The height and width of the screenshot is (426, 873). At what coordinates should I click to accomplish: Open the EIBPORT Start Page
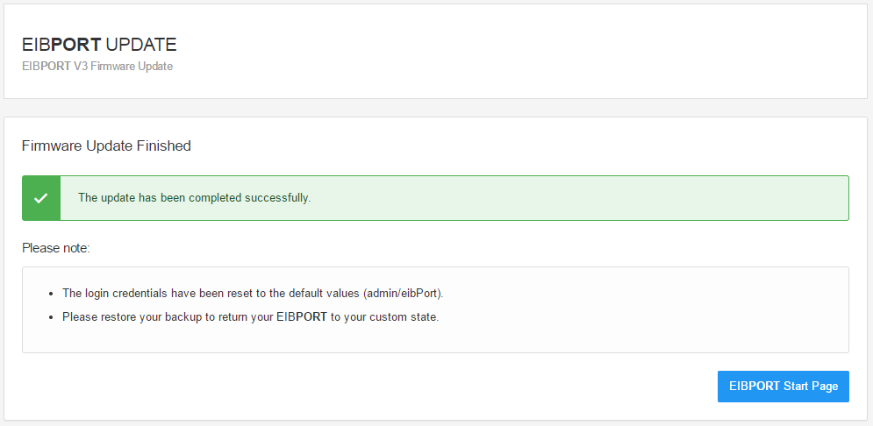[x=783, y=387]
